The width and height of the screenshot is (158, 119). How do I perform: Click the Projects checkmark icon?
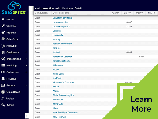pyautogui.click(x=3, y=32)
